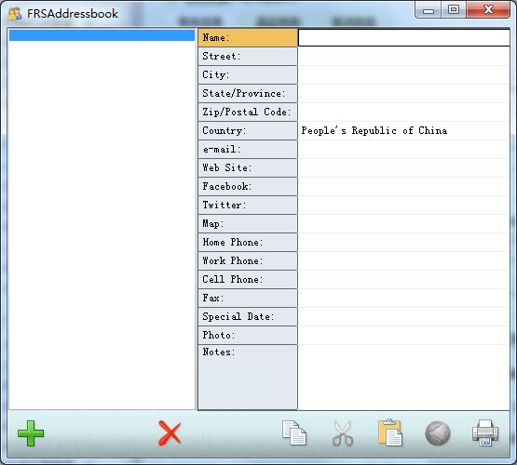Minimize the FRSAddressbook window
The image size is (517, 465).
428,10
